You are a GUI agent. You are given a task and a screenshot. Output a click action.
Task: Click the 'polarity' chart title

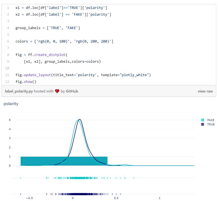tap(11, 104)
